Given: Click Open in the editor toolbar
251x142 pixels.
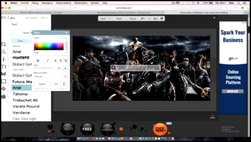Looking at the screenshot, I should (x=103, y=19).
